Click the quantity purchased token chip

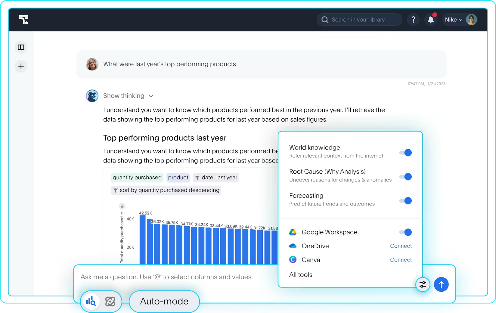pyautogui.click(x=137, y=178)
